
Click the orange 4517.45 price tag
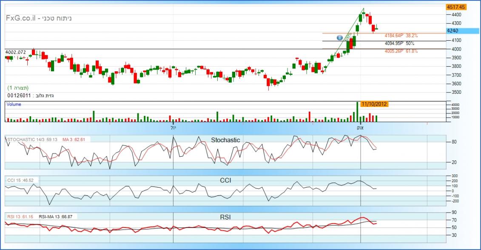[x=456, y=7]
